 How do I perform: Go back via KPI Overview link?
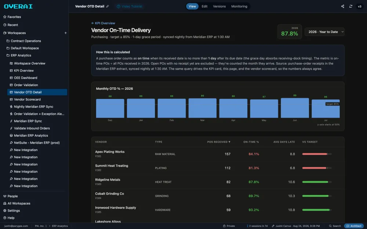(x=103, y=23)
